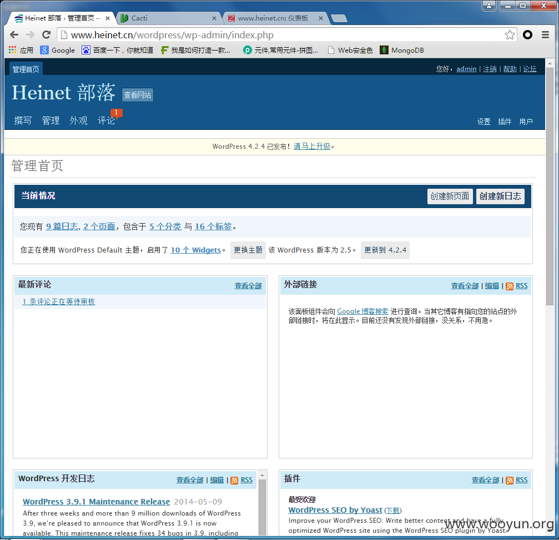Open a new browser tab
This screenshot has height=540, width=559.
339,18
